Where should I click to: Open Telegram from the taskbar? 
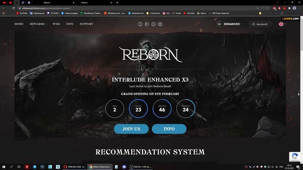tap(35, 167)
